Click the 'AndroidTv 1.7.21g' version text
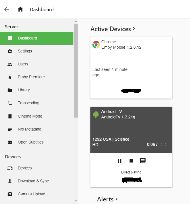Image resolution: width=190 pixels, height=204 pixels. click(x=118, y=117)
